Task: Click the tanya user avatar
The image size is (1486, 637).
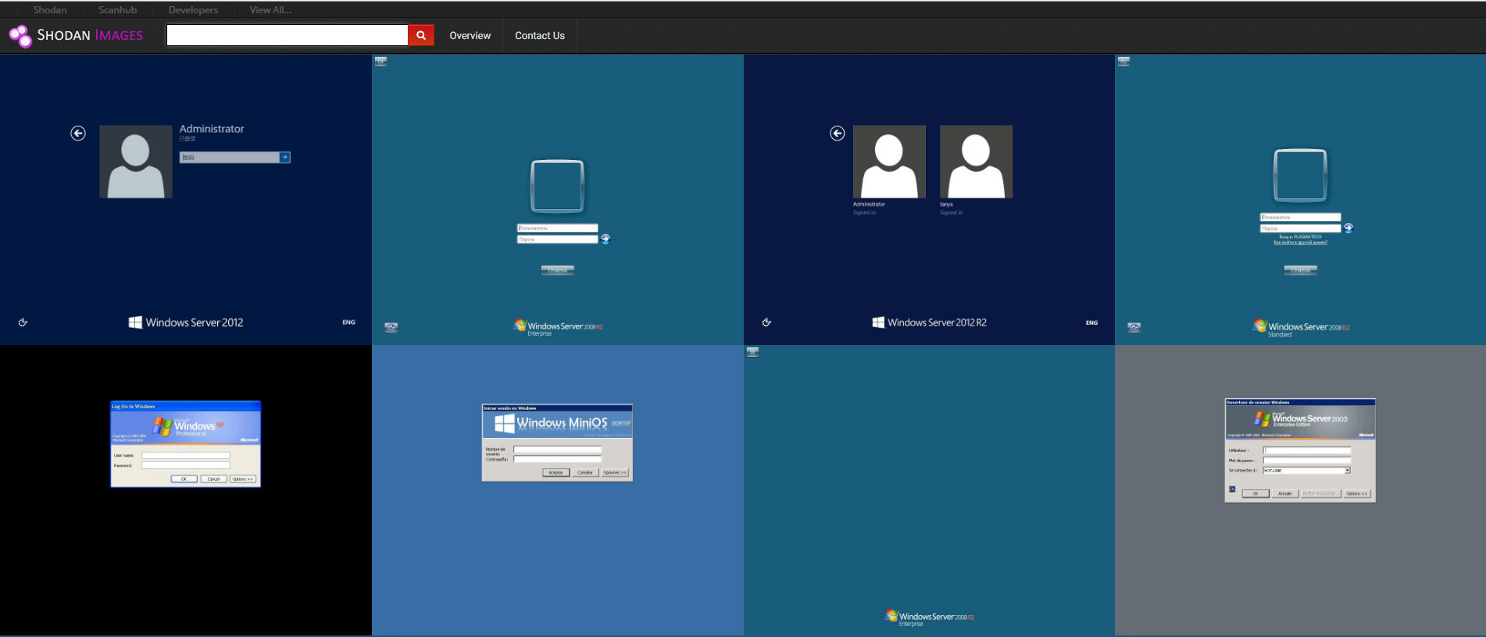Action: (x=976, y=162)
